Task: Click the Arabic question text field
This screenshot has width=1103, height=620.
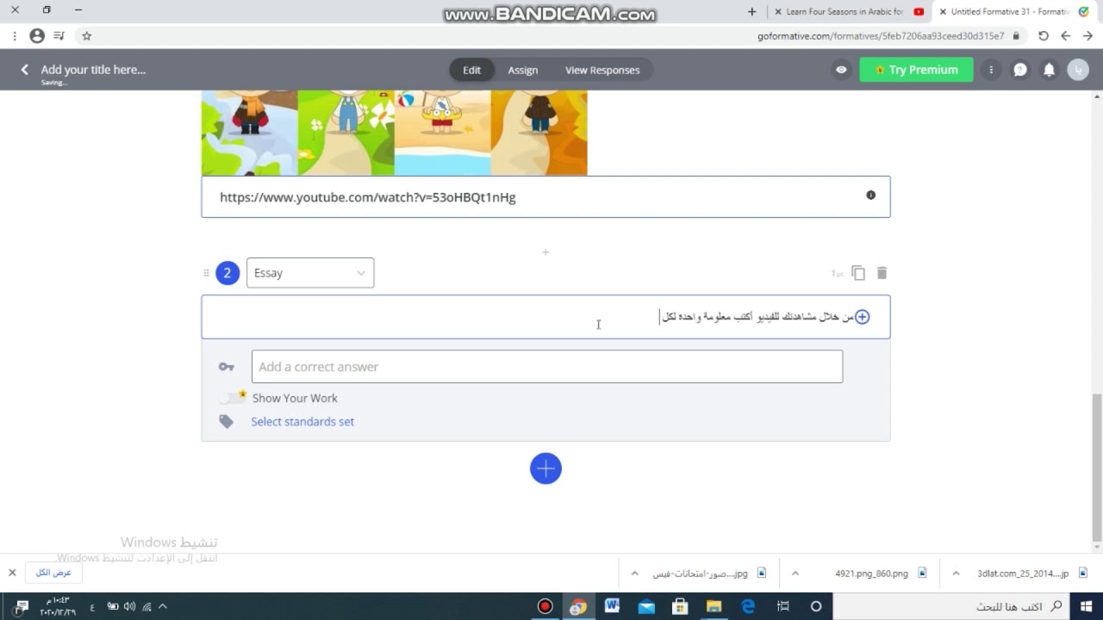Action: [545, 317]
